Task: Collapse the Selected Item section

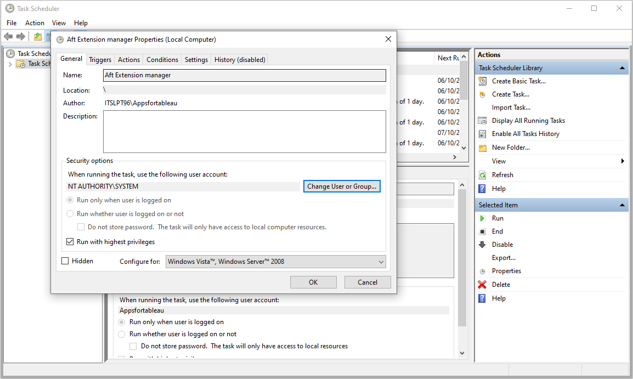Action: tap(622, 205)
